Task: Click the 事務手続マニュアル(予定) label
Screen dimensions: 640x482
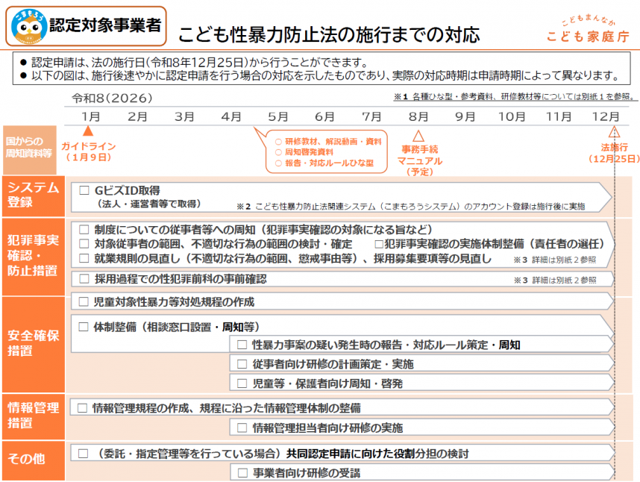Action: [420, 160]
